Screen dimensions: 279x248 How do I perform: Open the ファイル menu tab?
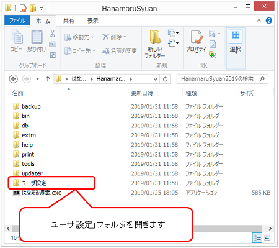17,21
